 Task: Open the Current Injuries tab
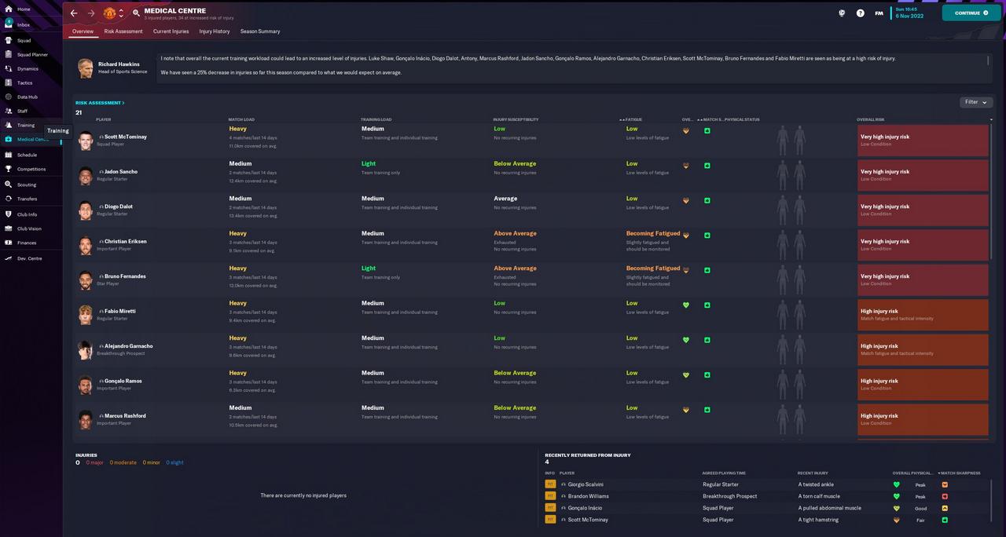click(171, 31)
